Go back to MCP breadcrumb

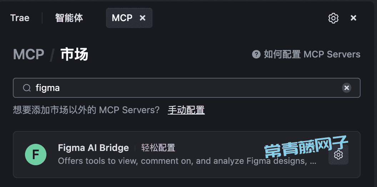coord(29,54)
